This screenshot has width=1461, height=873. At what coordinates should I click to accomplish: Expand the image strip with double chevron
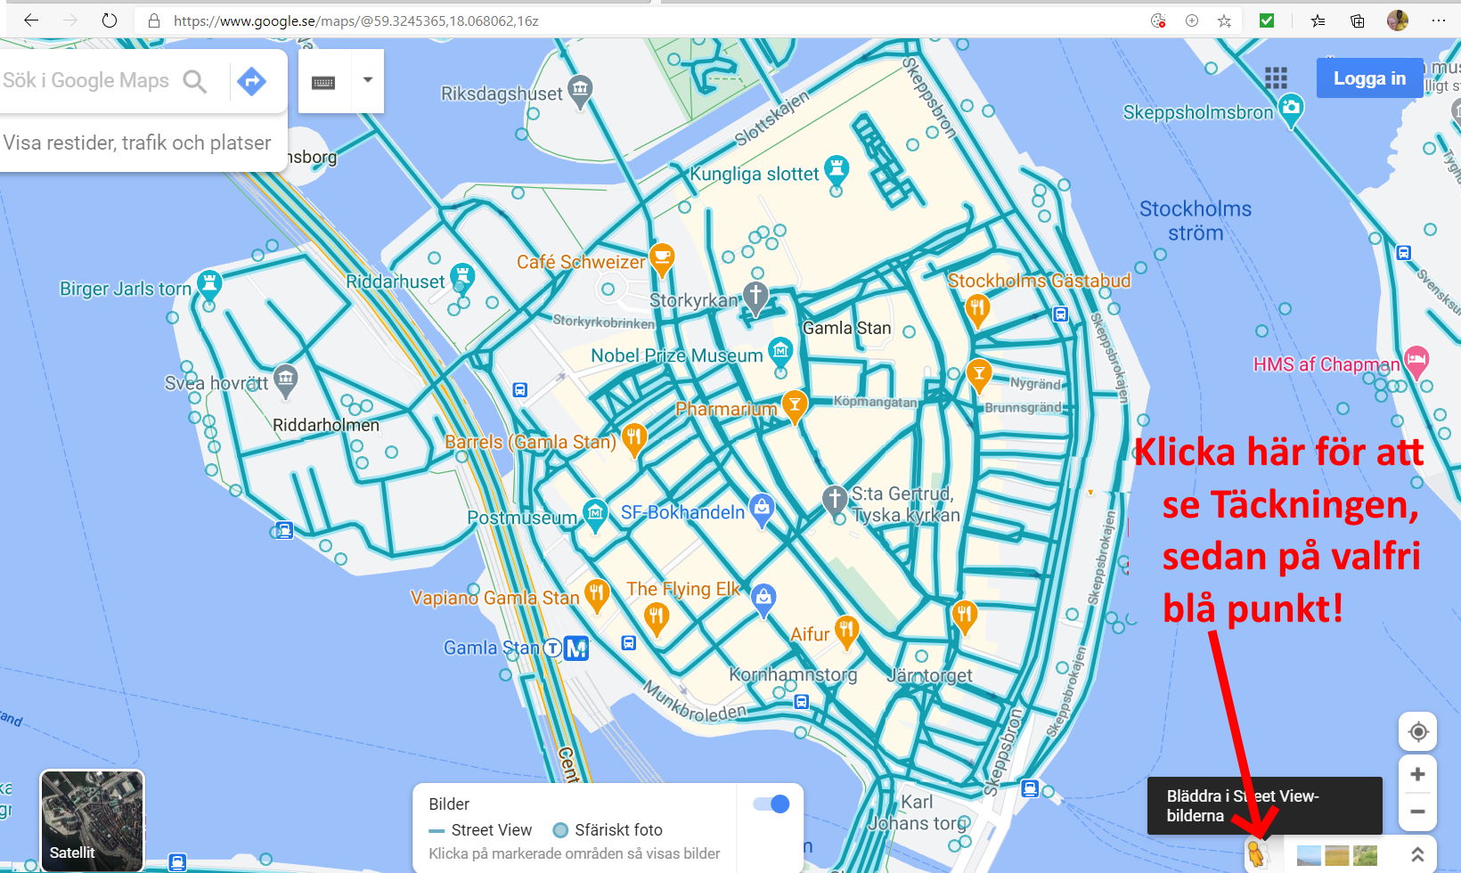click(x=1416, y=855)
